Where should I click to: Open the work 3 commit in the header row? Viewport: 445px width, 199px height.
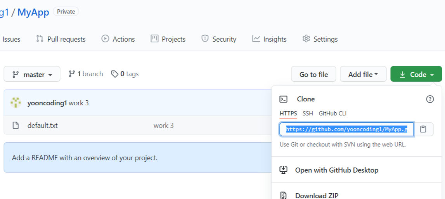79,103
